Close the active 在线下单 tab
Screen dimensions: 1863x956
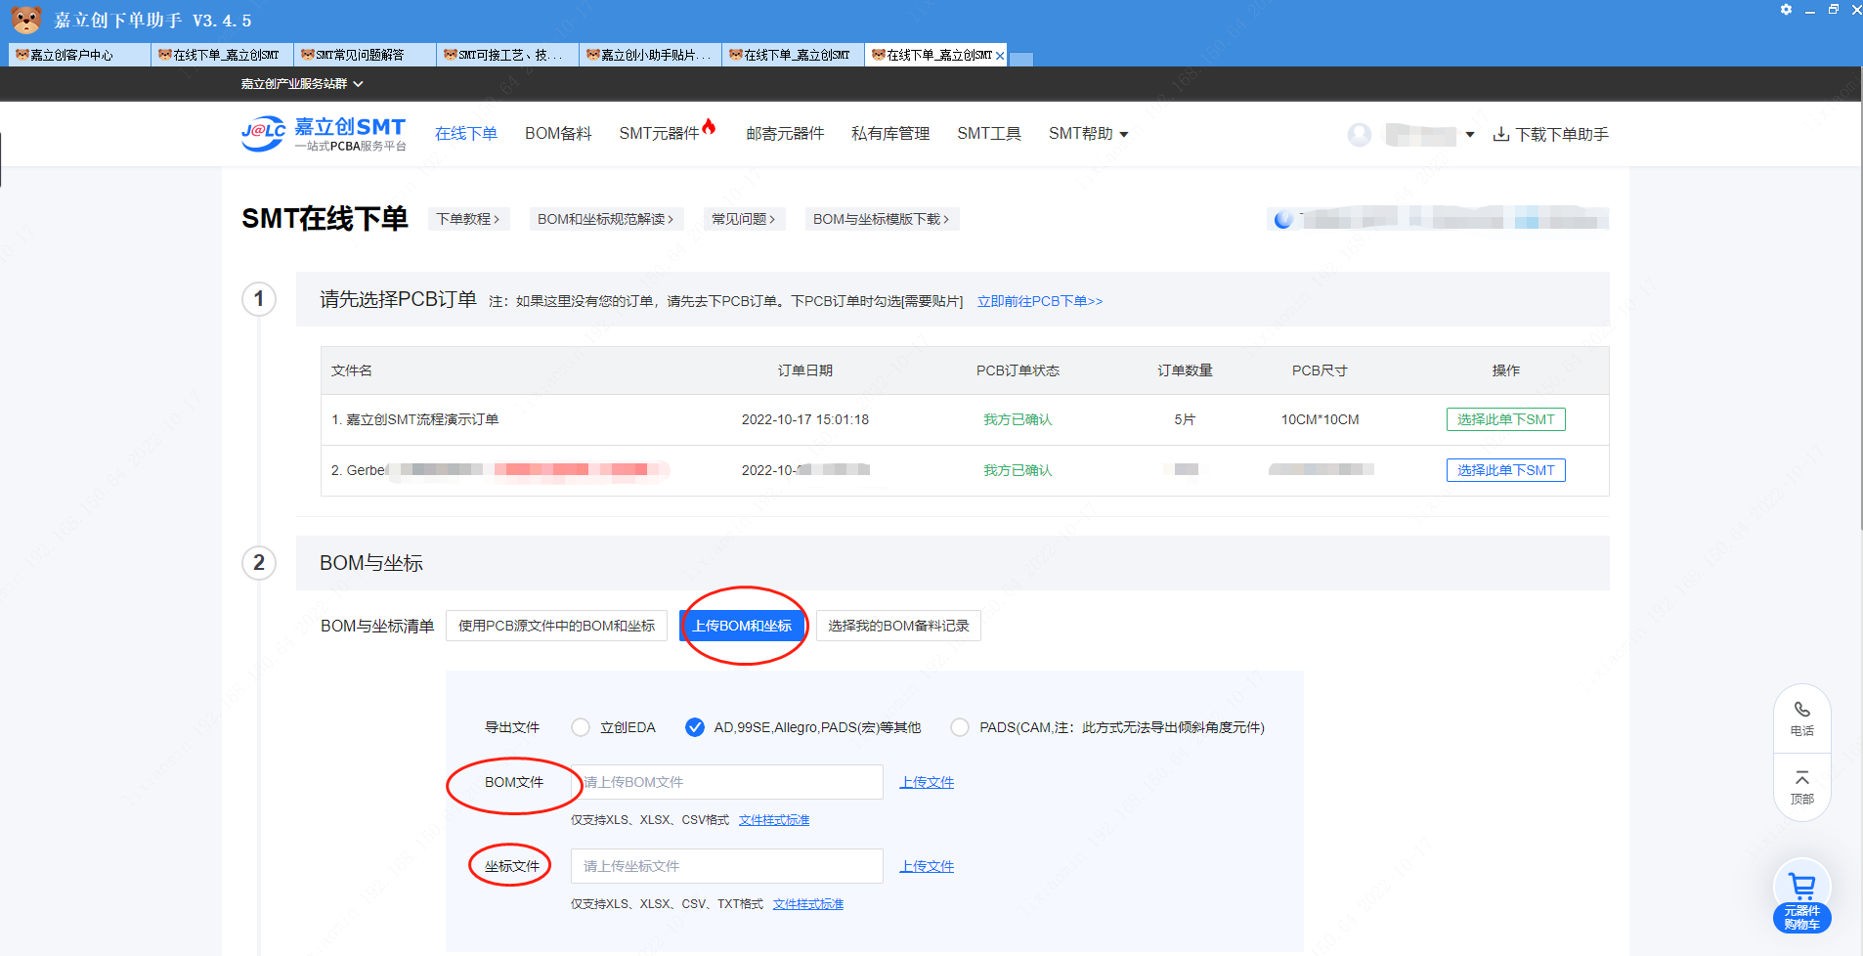point(999,56)
